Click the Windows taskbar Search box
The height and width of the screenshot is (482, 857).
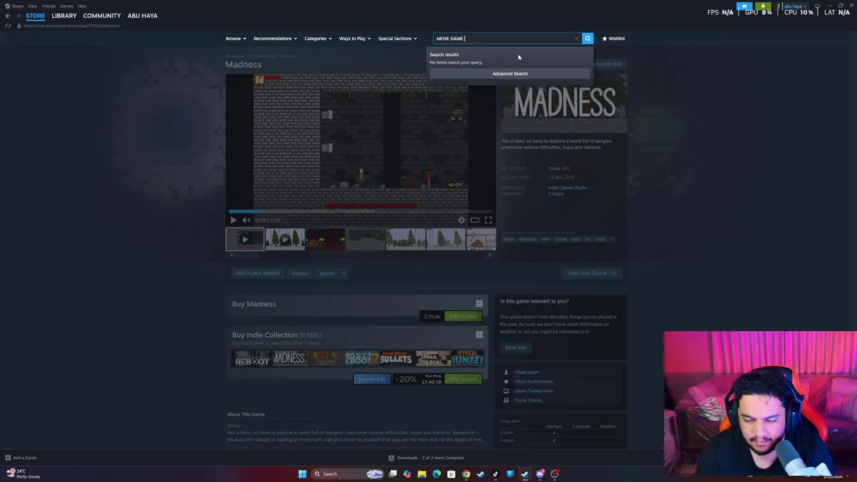pyautogui.click(x=349, y=474)
